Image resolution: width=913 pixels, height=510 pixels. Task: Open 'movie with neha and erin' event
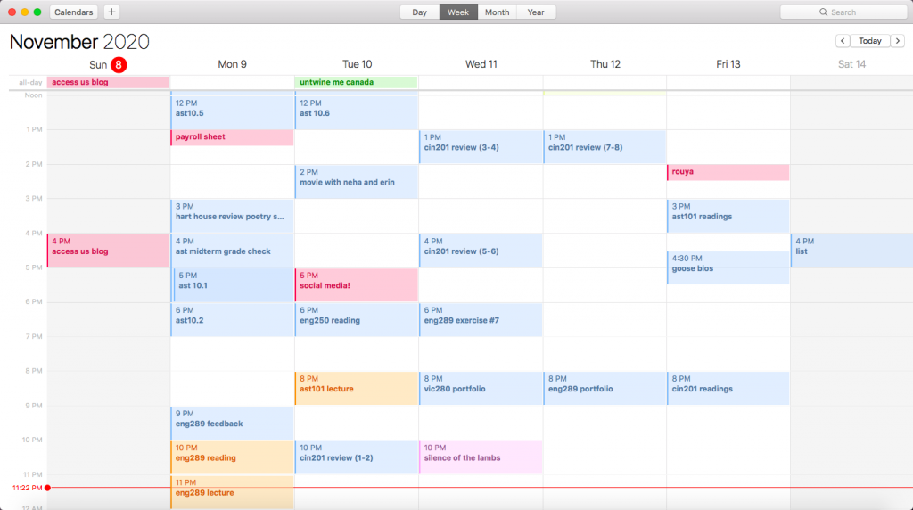[356, 181]
